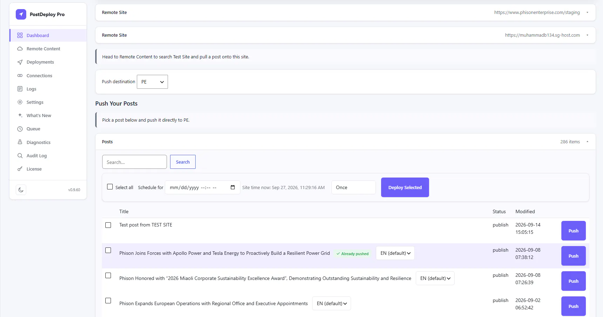Open Connections menu item
Screen dimensions: 603x317
48,75
